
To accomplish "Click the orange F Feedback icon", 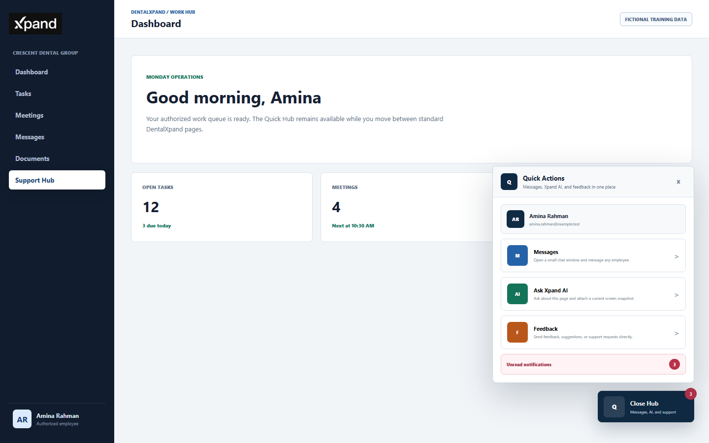I will point(517,332).
